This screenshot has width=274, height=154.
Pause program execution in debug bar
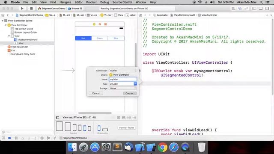[16, 138]
